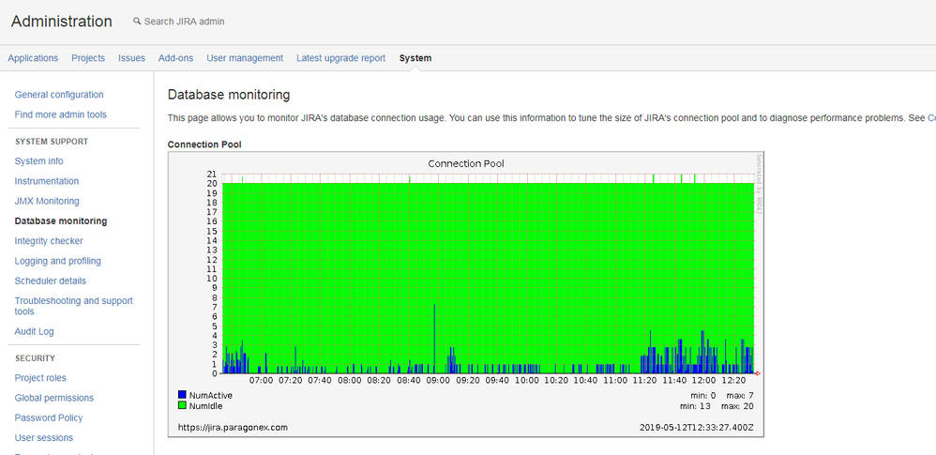Go to Instrumentation page
Image resolution: width=936 pixels, height=455 pixels.
click(x=47, y=181)
